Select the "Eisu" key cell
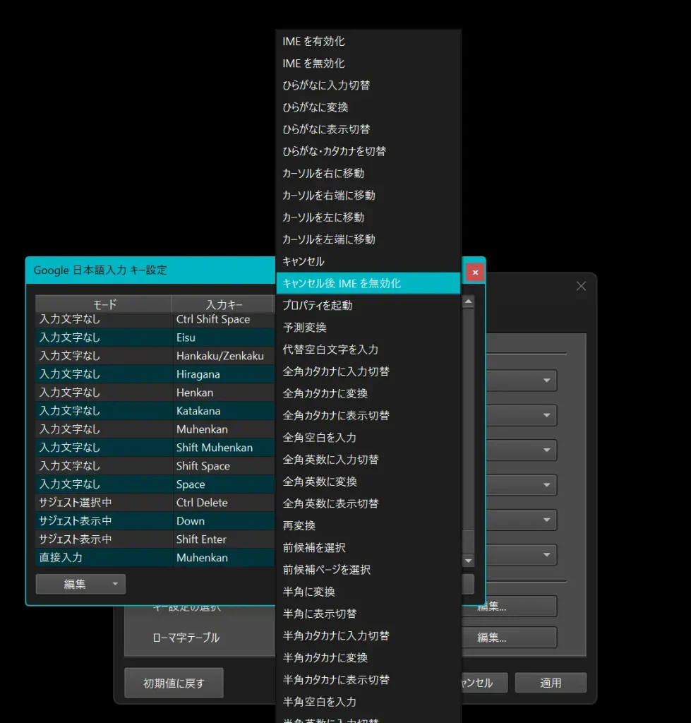 coord(224,337)
